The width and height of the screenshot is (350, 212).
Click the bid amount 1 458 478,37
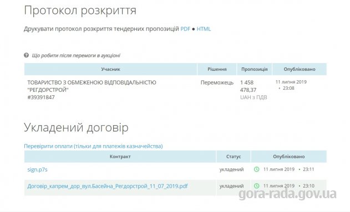248,86
